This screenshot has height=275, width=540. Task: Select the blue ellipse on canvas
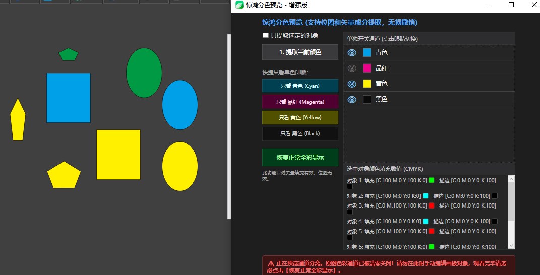coord(180,105)
